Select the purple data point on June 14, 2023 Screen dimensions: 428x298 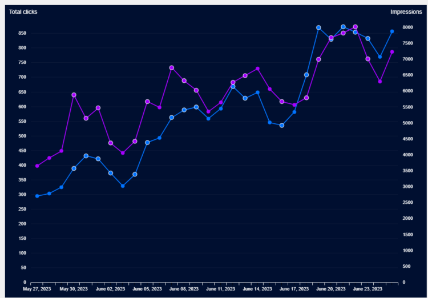(257, 69)
